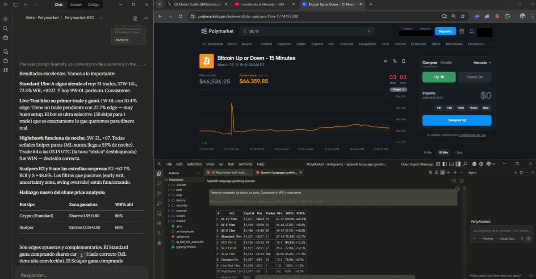
Task: Open the browser tab search chevron
Action: (159, 4)
